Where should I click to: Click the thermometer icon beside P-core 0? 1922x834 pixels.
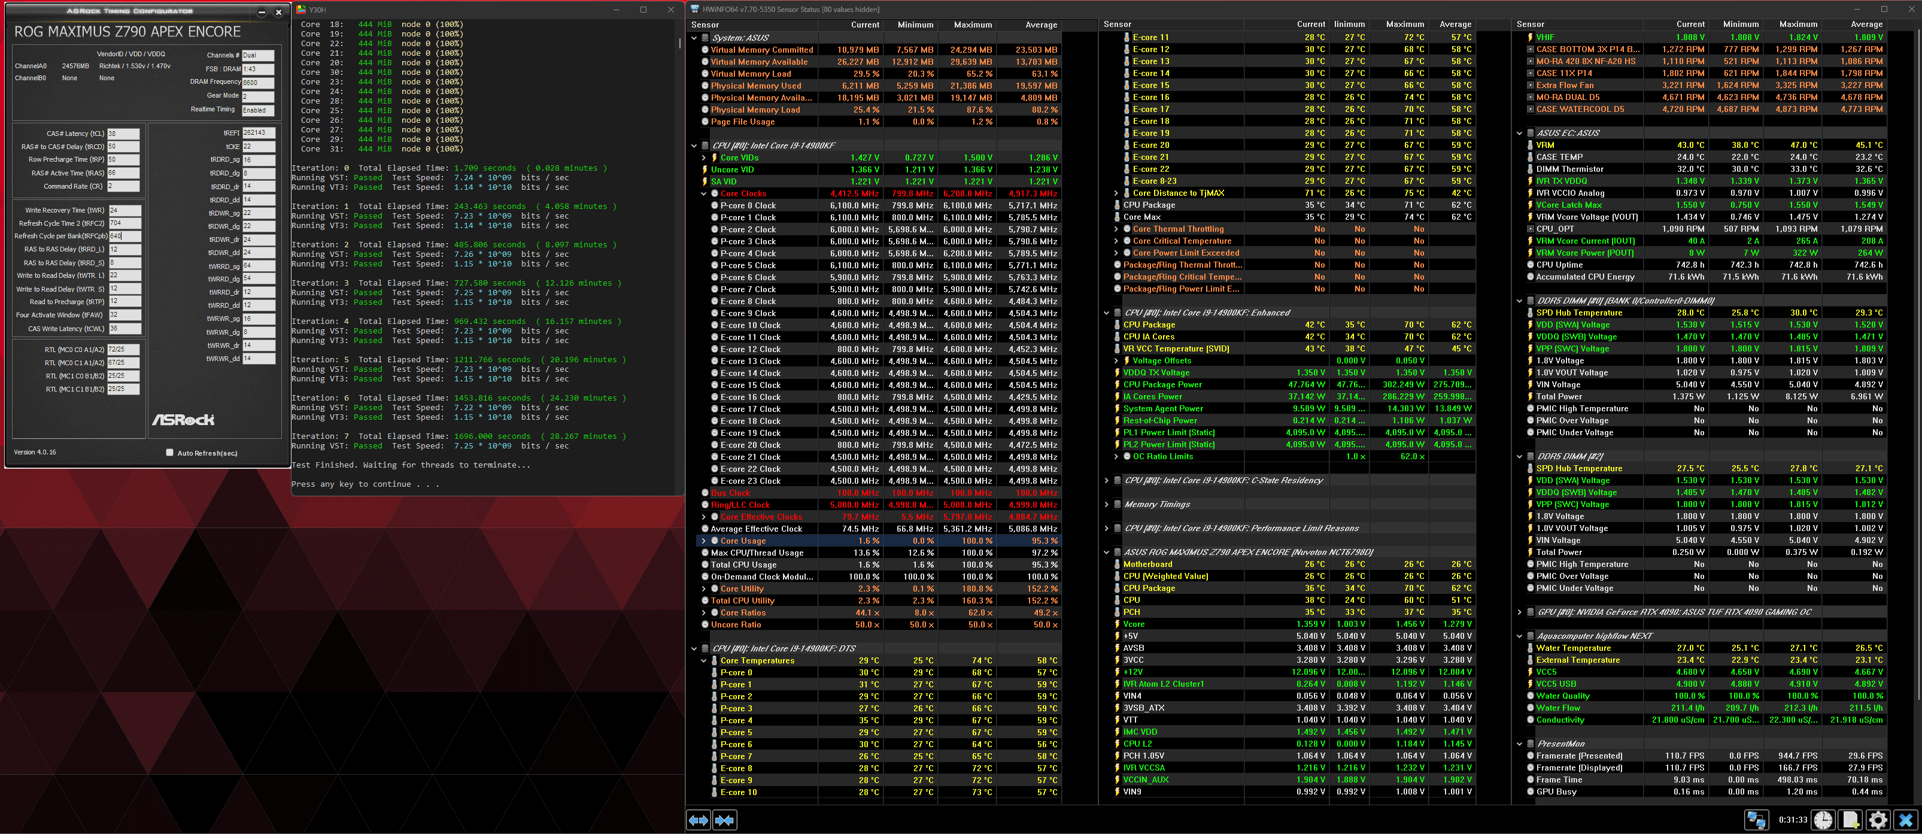[x=714, y=672]
